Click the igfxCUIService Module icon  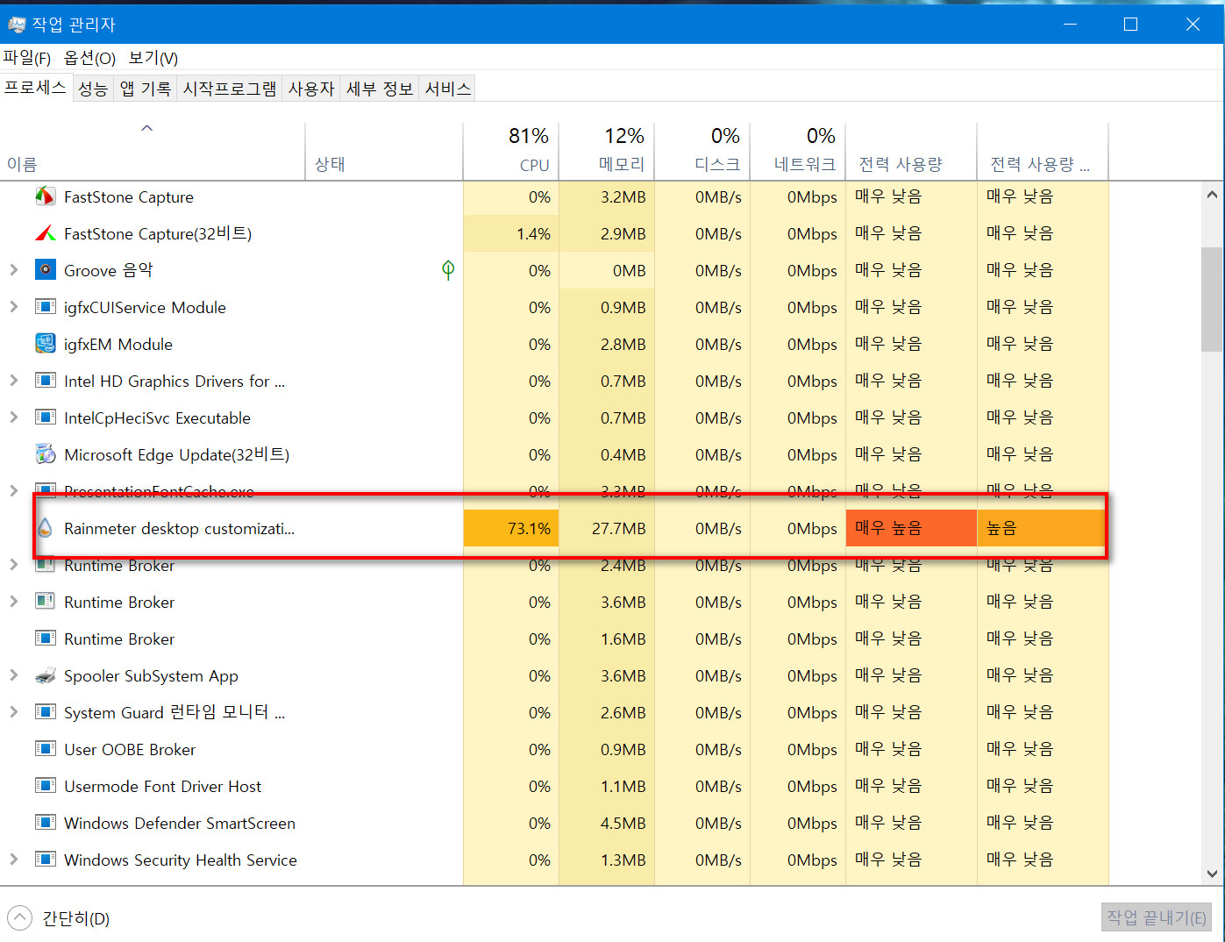tap(45, 307)
